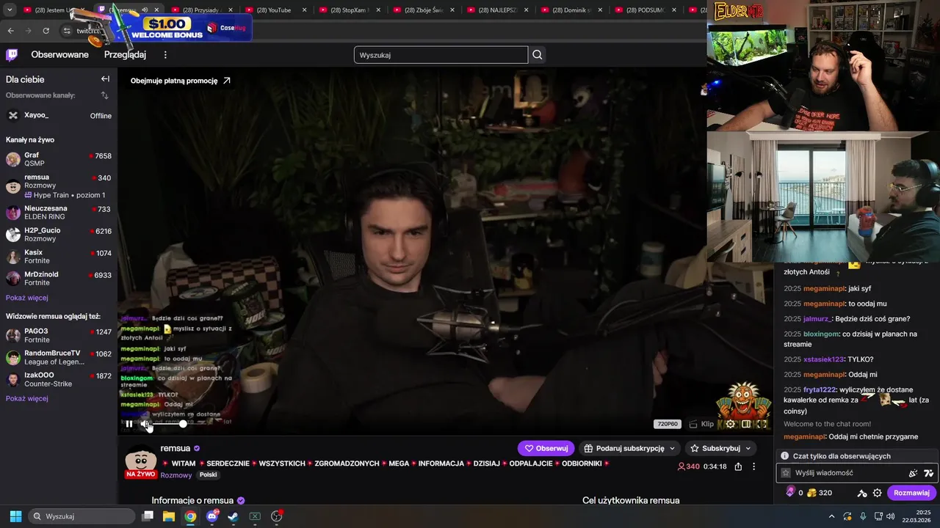Image resolution: width=940 pixels, height=528 pixels.
Task: Follow remsua with the Obserwuj button
Action: click(x=546, y=448)
